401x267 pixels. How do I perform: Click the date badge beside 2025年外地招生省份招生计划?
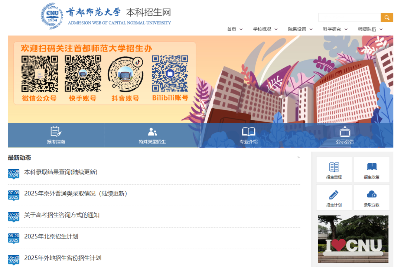(x=14, y=260)
